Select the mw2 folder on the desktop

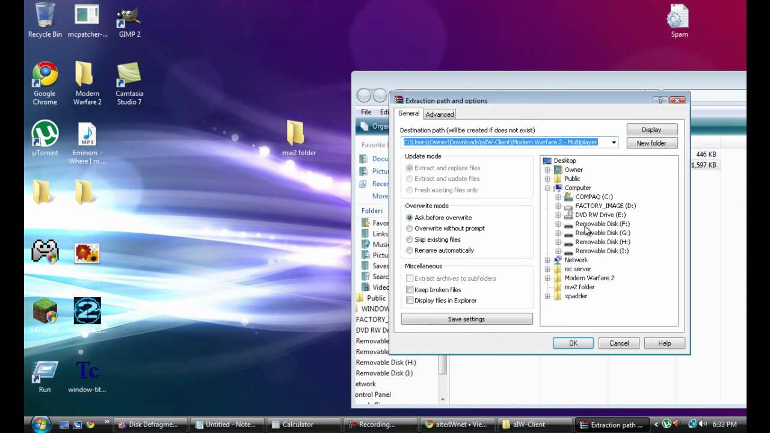(x=298, y=138)
